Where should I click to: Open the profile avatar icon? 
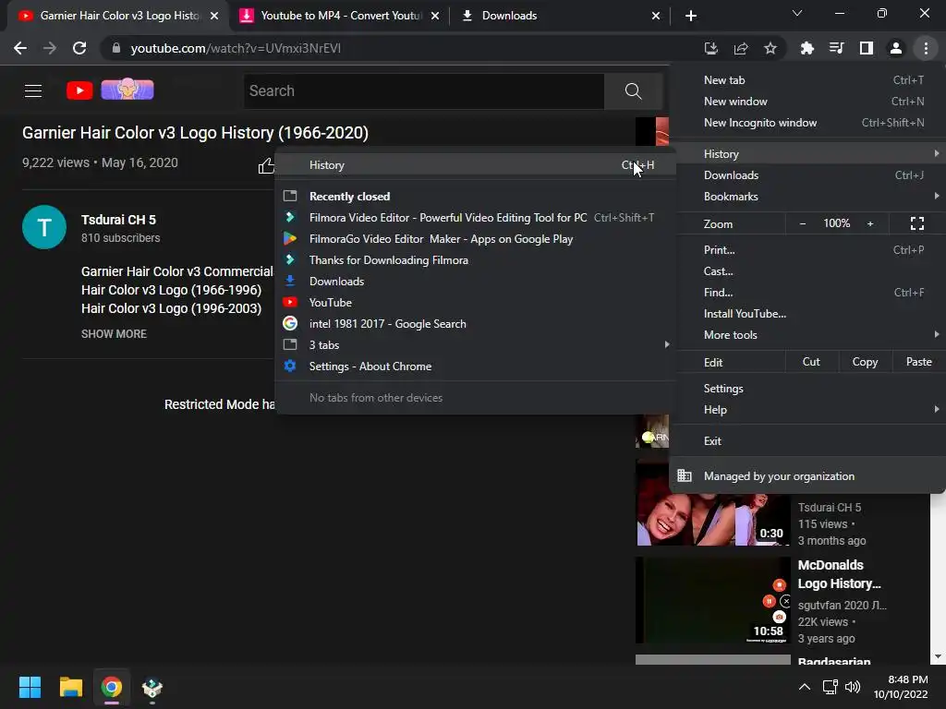tap(896, 48)
